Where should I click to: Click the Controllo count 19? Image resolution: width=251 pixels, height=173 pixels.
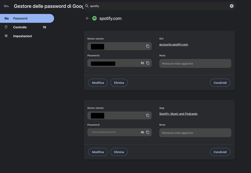(44, 27)
